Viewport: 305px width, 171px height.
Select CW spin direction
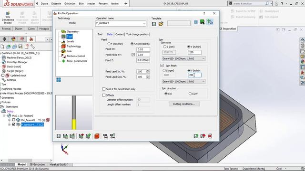coord(166,94)
